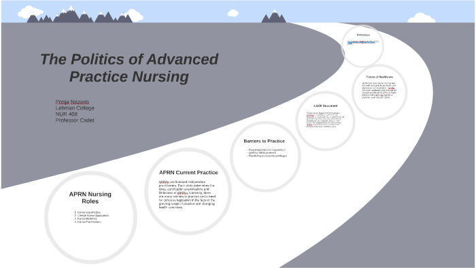Click the 'NUR 408' course text
Screen dimensions: 476x268
click(66, 114)
